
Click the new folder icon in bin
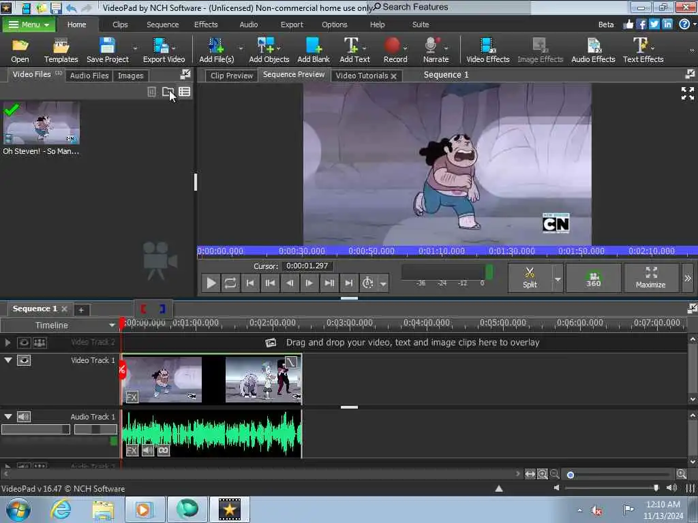point(168,92)
